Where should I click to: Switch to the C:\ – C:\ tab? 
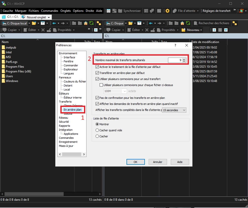(10, 17)
